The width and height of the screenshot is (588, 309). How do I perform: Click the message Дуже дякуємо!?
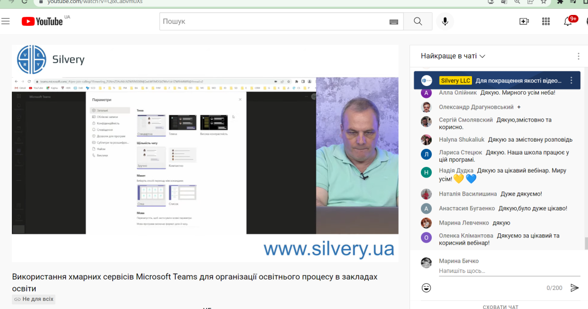[521, 194]
